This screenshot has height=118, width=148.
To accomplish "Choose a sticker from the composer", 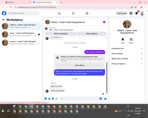I will coord(53,99).
